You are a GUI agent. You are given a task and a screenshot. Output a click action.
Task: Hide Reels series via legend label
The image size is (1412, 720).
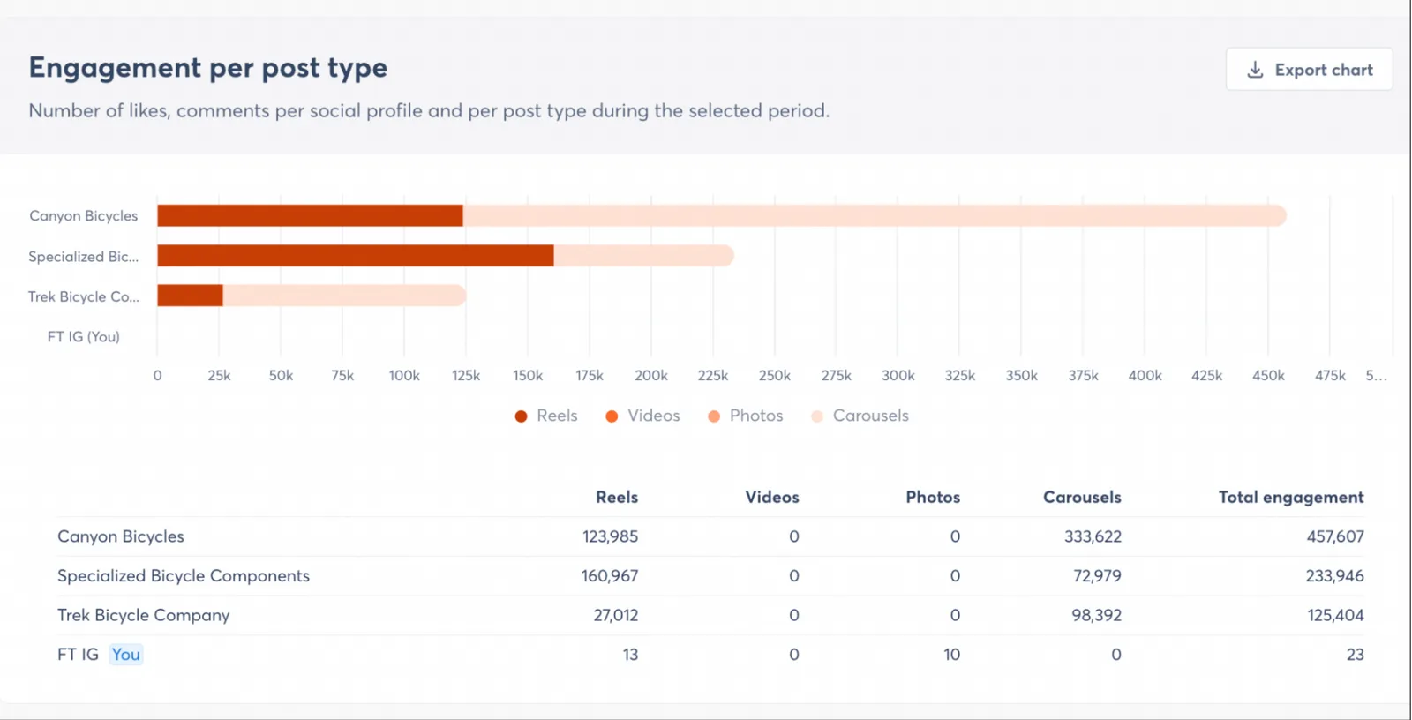(x=557, y=416)
